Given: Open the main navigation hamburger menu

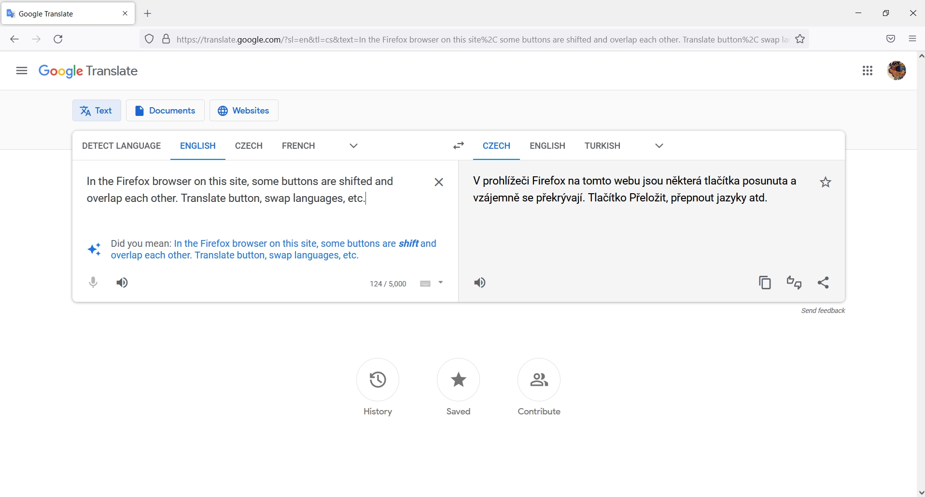Looking at the screenshot, I should pyautogui.click(x=21, y=71).
